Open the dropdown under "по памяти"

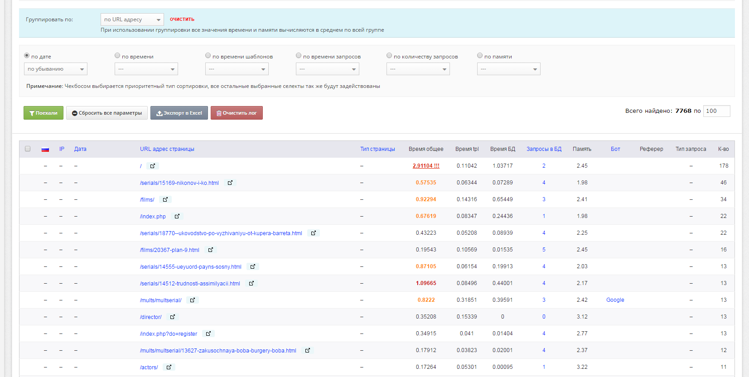pos(509,69)
